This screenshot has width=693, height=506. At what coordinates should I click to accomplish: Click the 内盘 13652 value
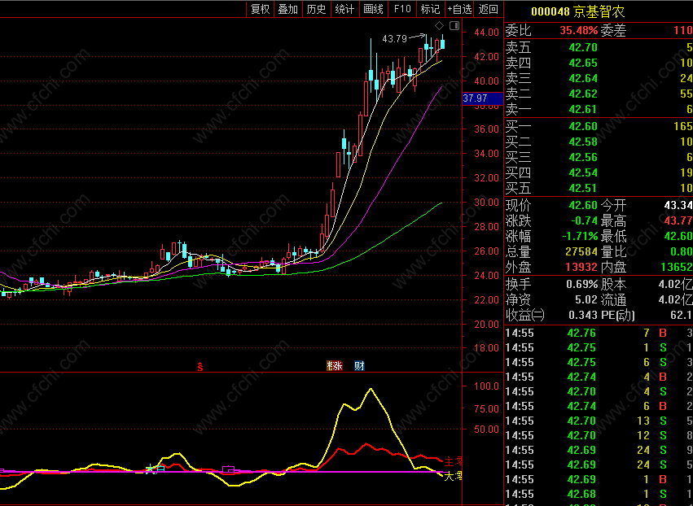(x=677, y=267)
